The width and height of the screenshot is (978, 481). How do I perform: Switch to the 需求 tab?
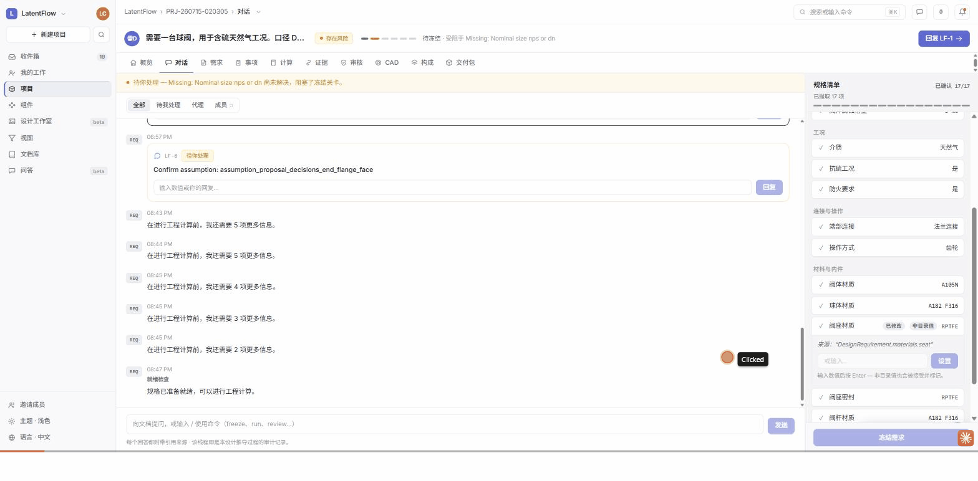pos(211,63)
